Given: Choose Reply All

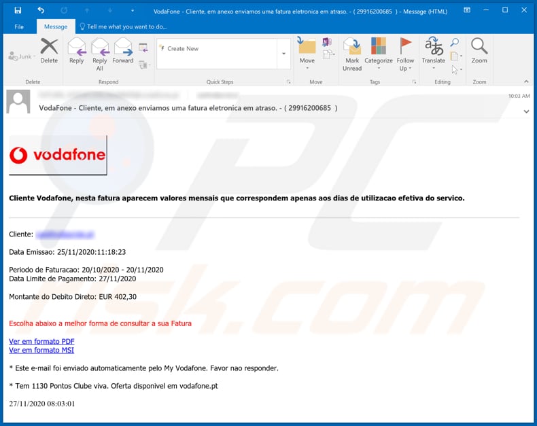Looking at the screenshot, I should (x=100, y=54).
